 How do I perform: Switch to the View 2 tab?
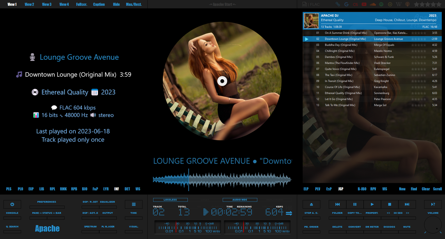point(29,5)
